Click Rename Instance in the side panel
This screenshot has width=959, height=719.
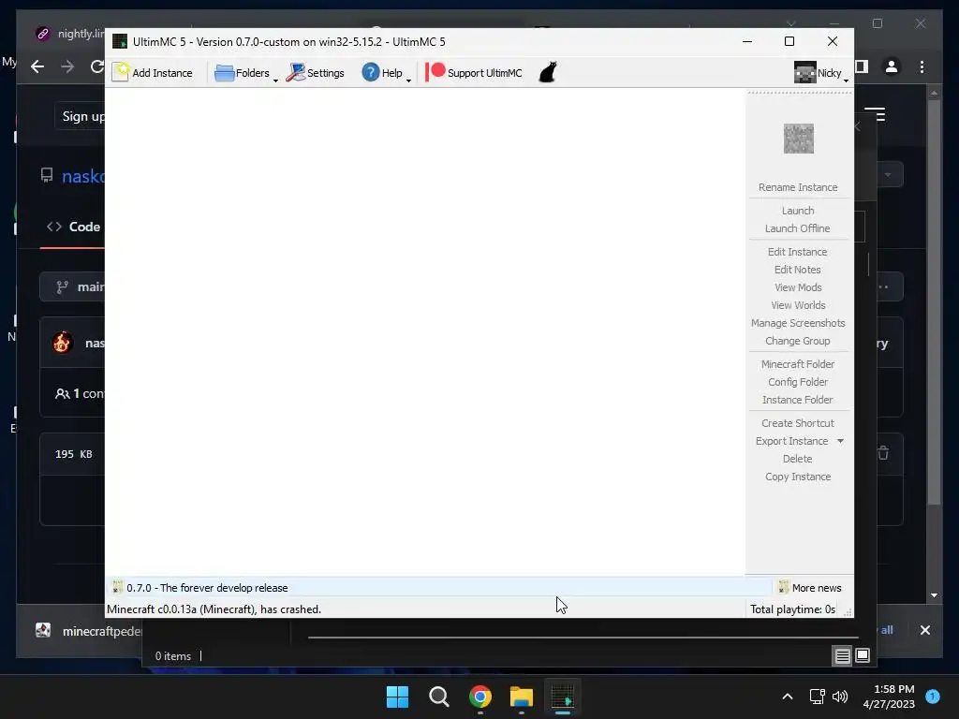pos(798,187)
